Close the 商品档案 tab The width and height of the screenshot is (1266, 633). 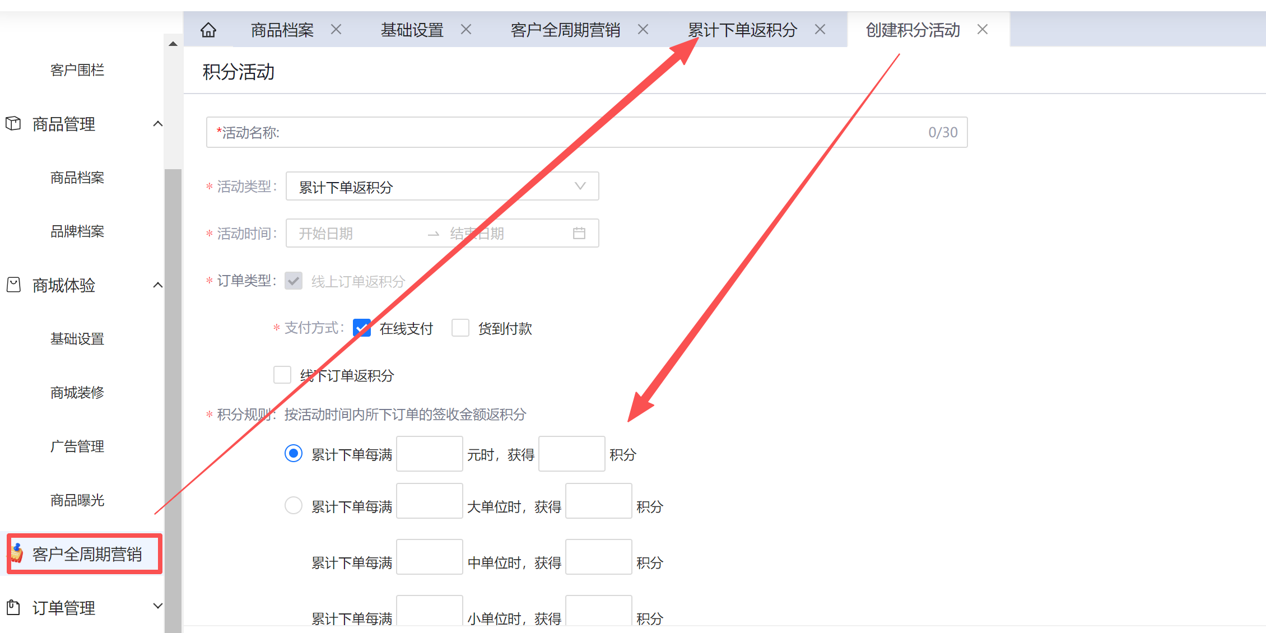336,29
